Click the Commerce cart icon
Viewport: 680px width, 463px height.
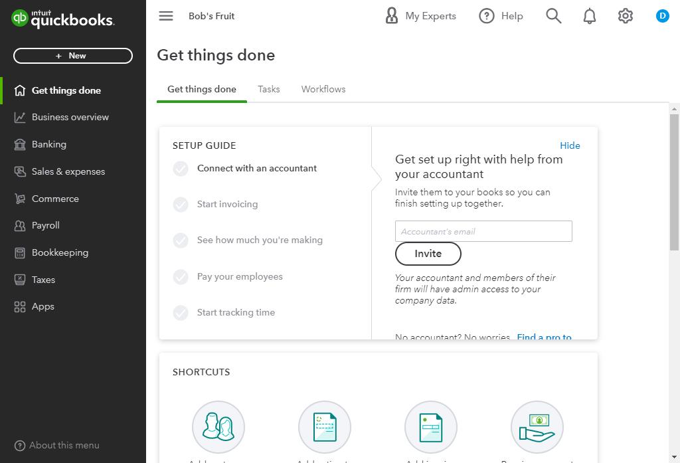pyautogui.click(x=20, y=199)
